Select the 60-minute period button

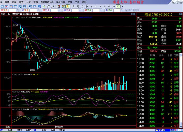click(x=118, y=6)
